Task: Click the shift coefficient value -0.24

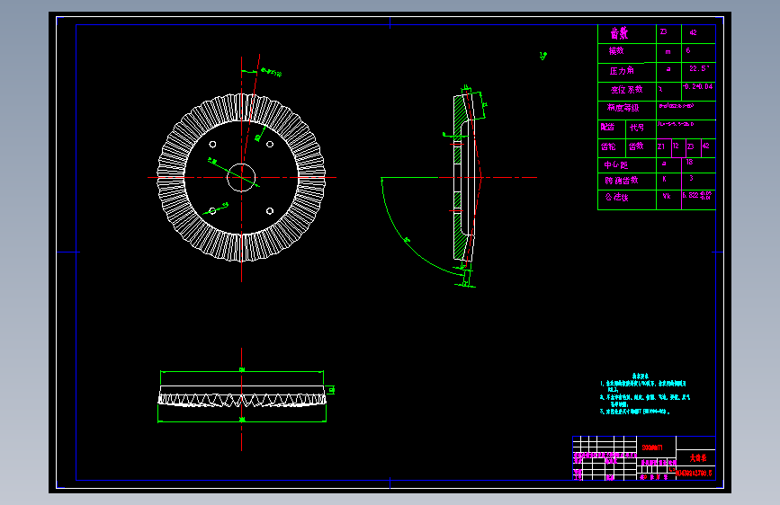Action: 698,86
